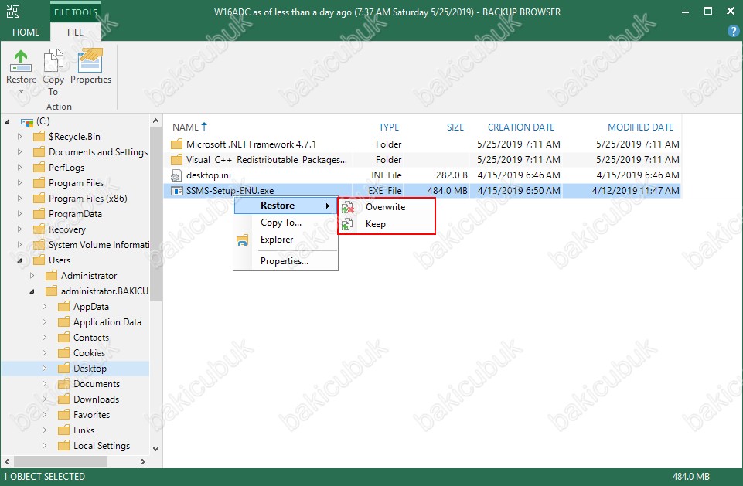Click the Favorites folder icon
Viewport: 743px width, 486px height.
click(64, 415)
